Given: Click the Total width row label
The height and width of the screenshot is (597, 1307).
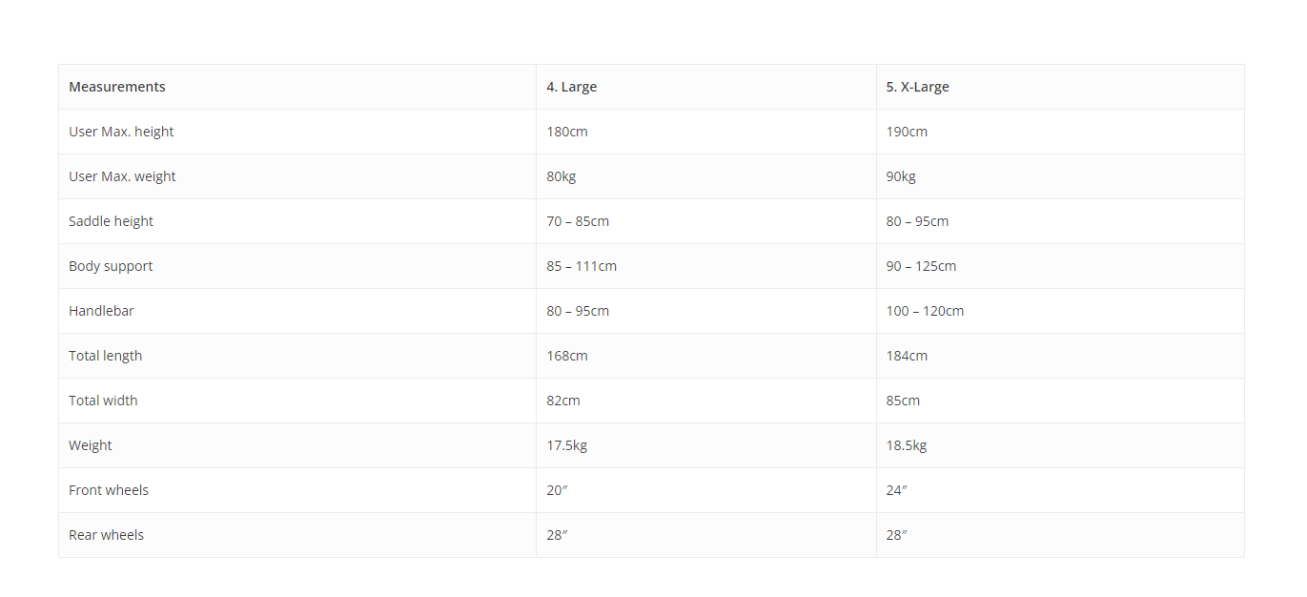Looking at the screenshot, I should [x=103, y=401].
